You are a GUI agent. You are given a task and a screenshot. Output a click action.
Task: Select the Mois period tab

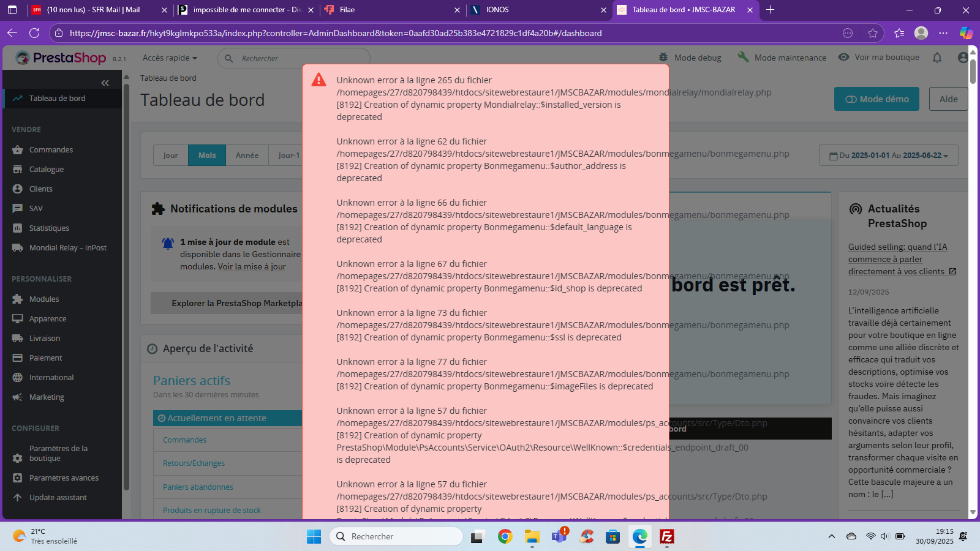point(207,156)
